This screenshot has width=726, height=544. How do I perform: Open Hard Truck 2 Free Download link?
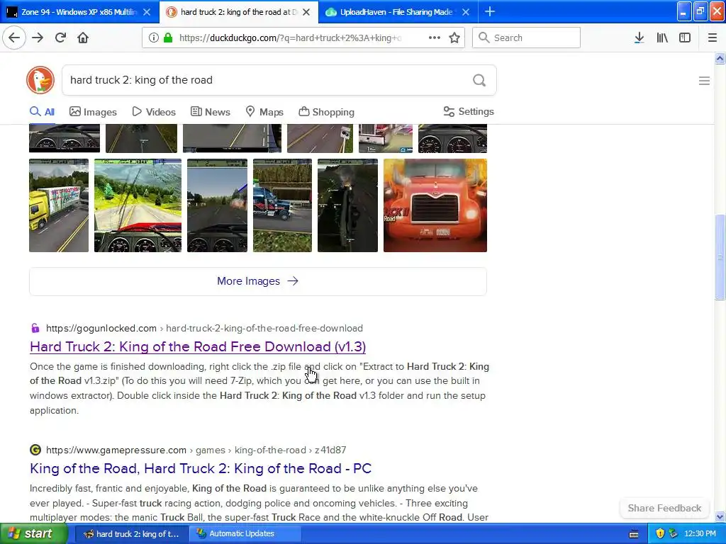click(x=198, y=347)
